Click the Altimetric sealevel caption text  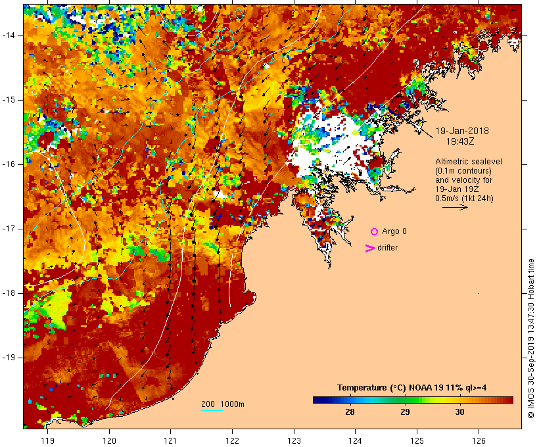[x=469, y=161]
